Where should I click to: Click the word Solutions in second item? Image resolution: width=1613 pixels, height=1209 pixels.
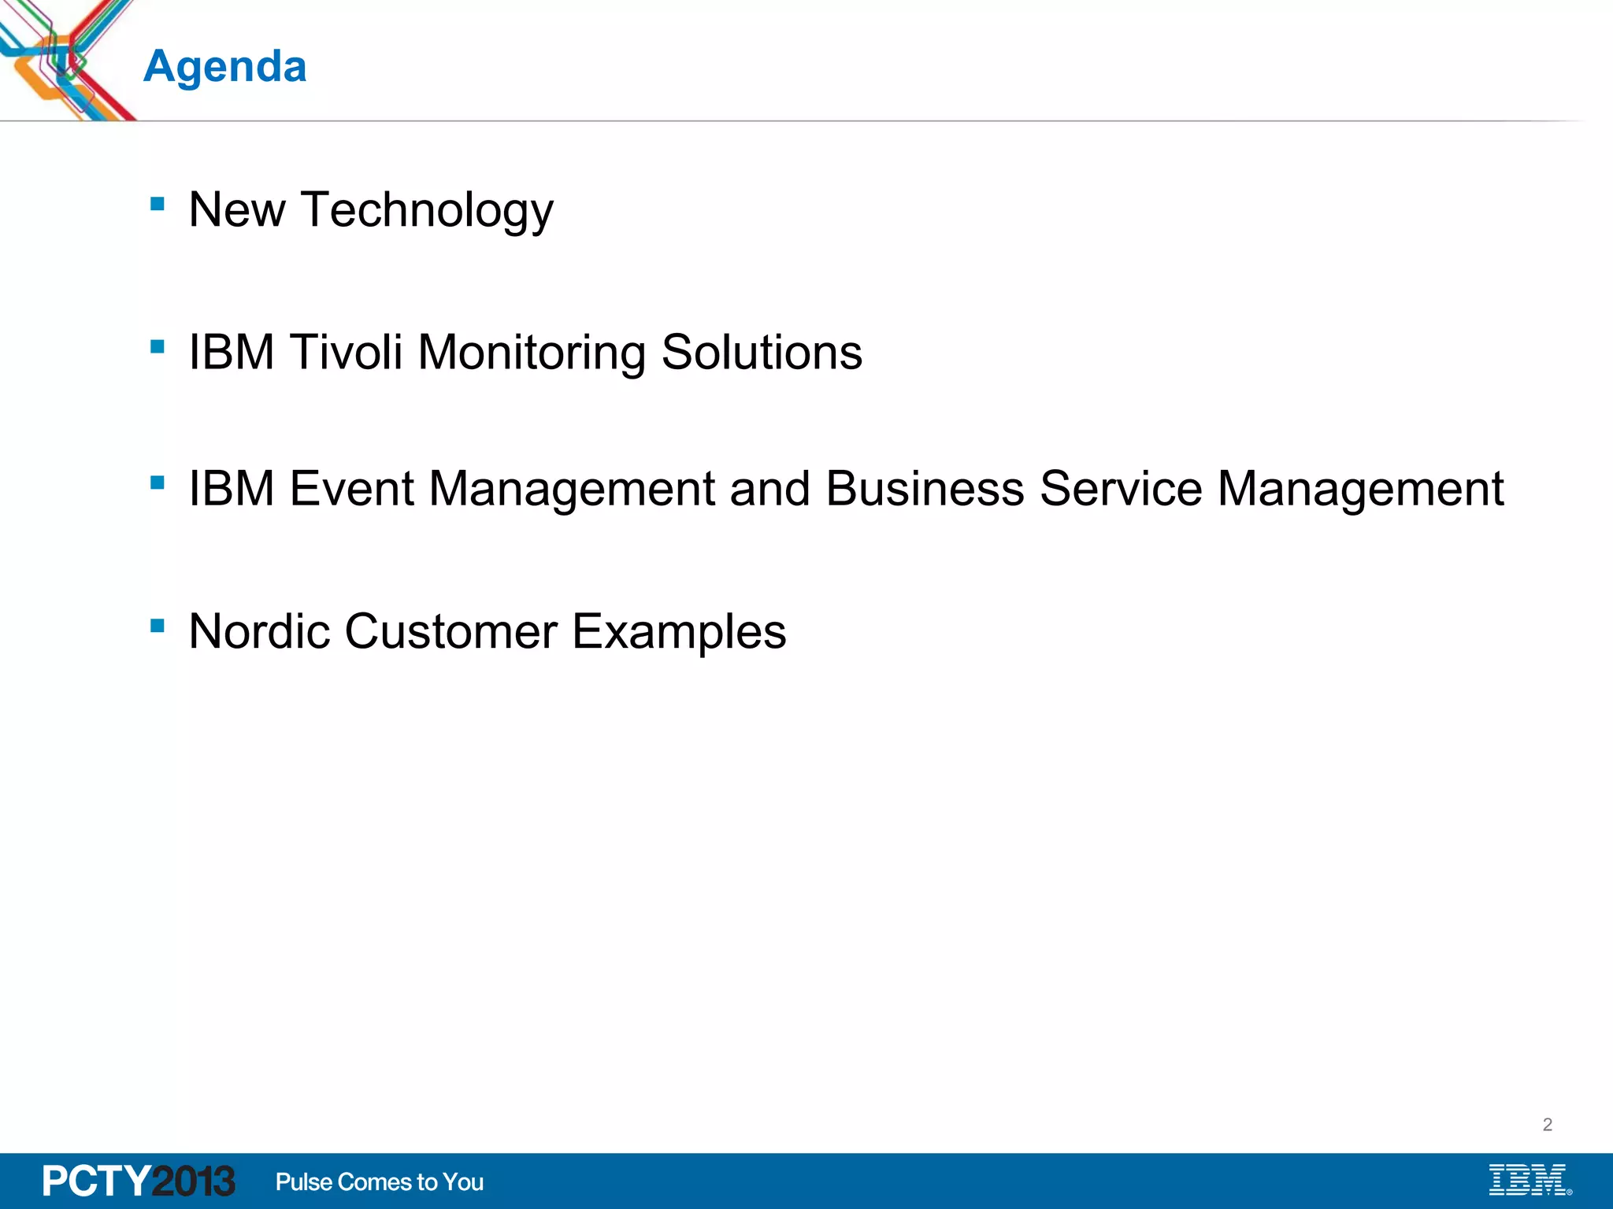click(762, 352)
